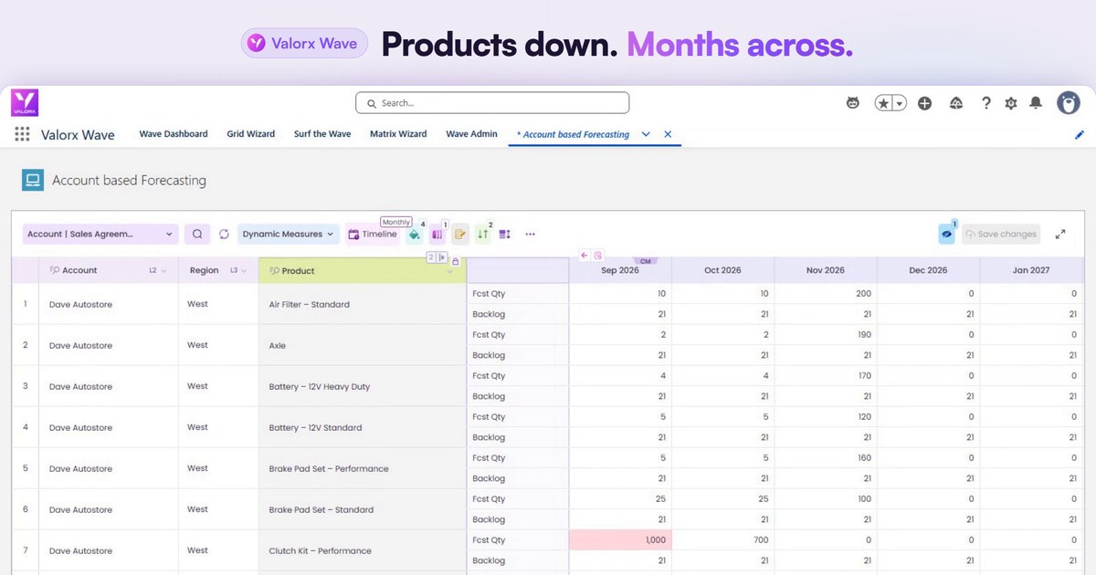
Task: Click the Account based Forecasting page icon
Action: (33, 180)
